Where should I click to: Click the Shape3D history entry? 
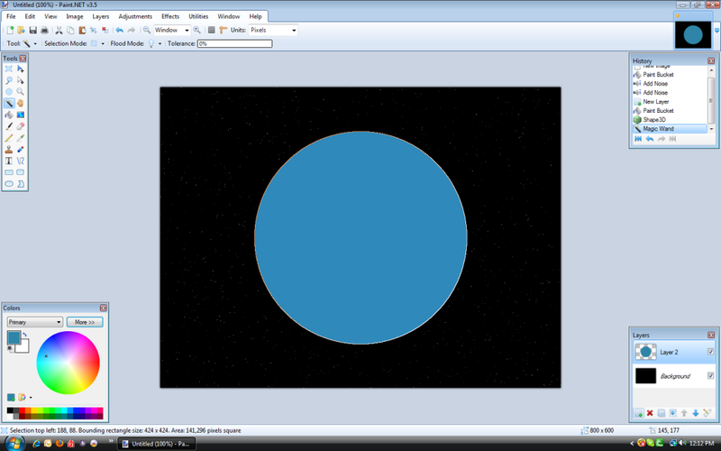[656, 120]
